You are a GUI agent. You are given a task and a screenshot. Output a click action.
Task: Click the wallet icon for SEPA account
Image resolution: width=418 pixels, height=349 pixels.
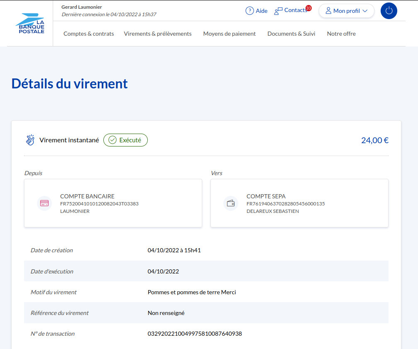[x=231, y=203]
